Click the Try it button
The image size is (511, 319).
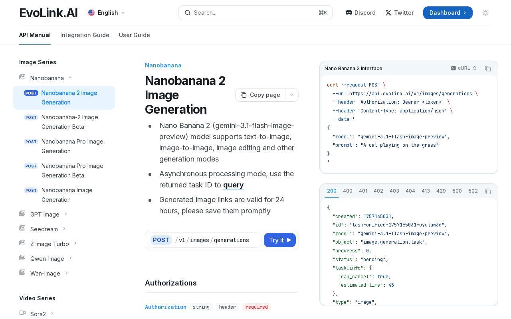click(280, 240)
